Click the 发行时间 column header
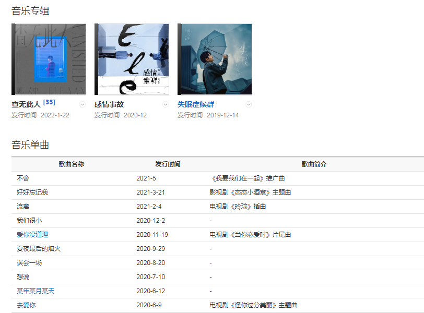 point(168,164)
